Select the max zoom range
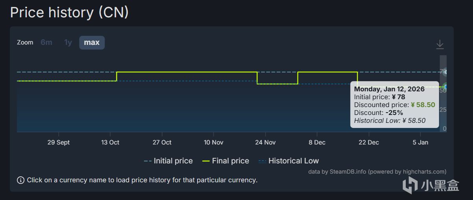 coord(92,43)
